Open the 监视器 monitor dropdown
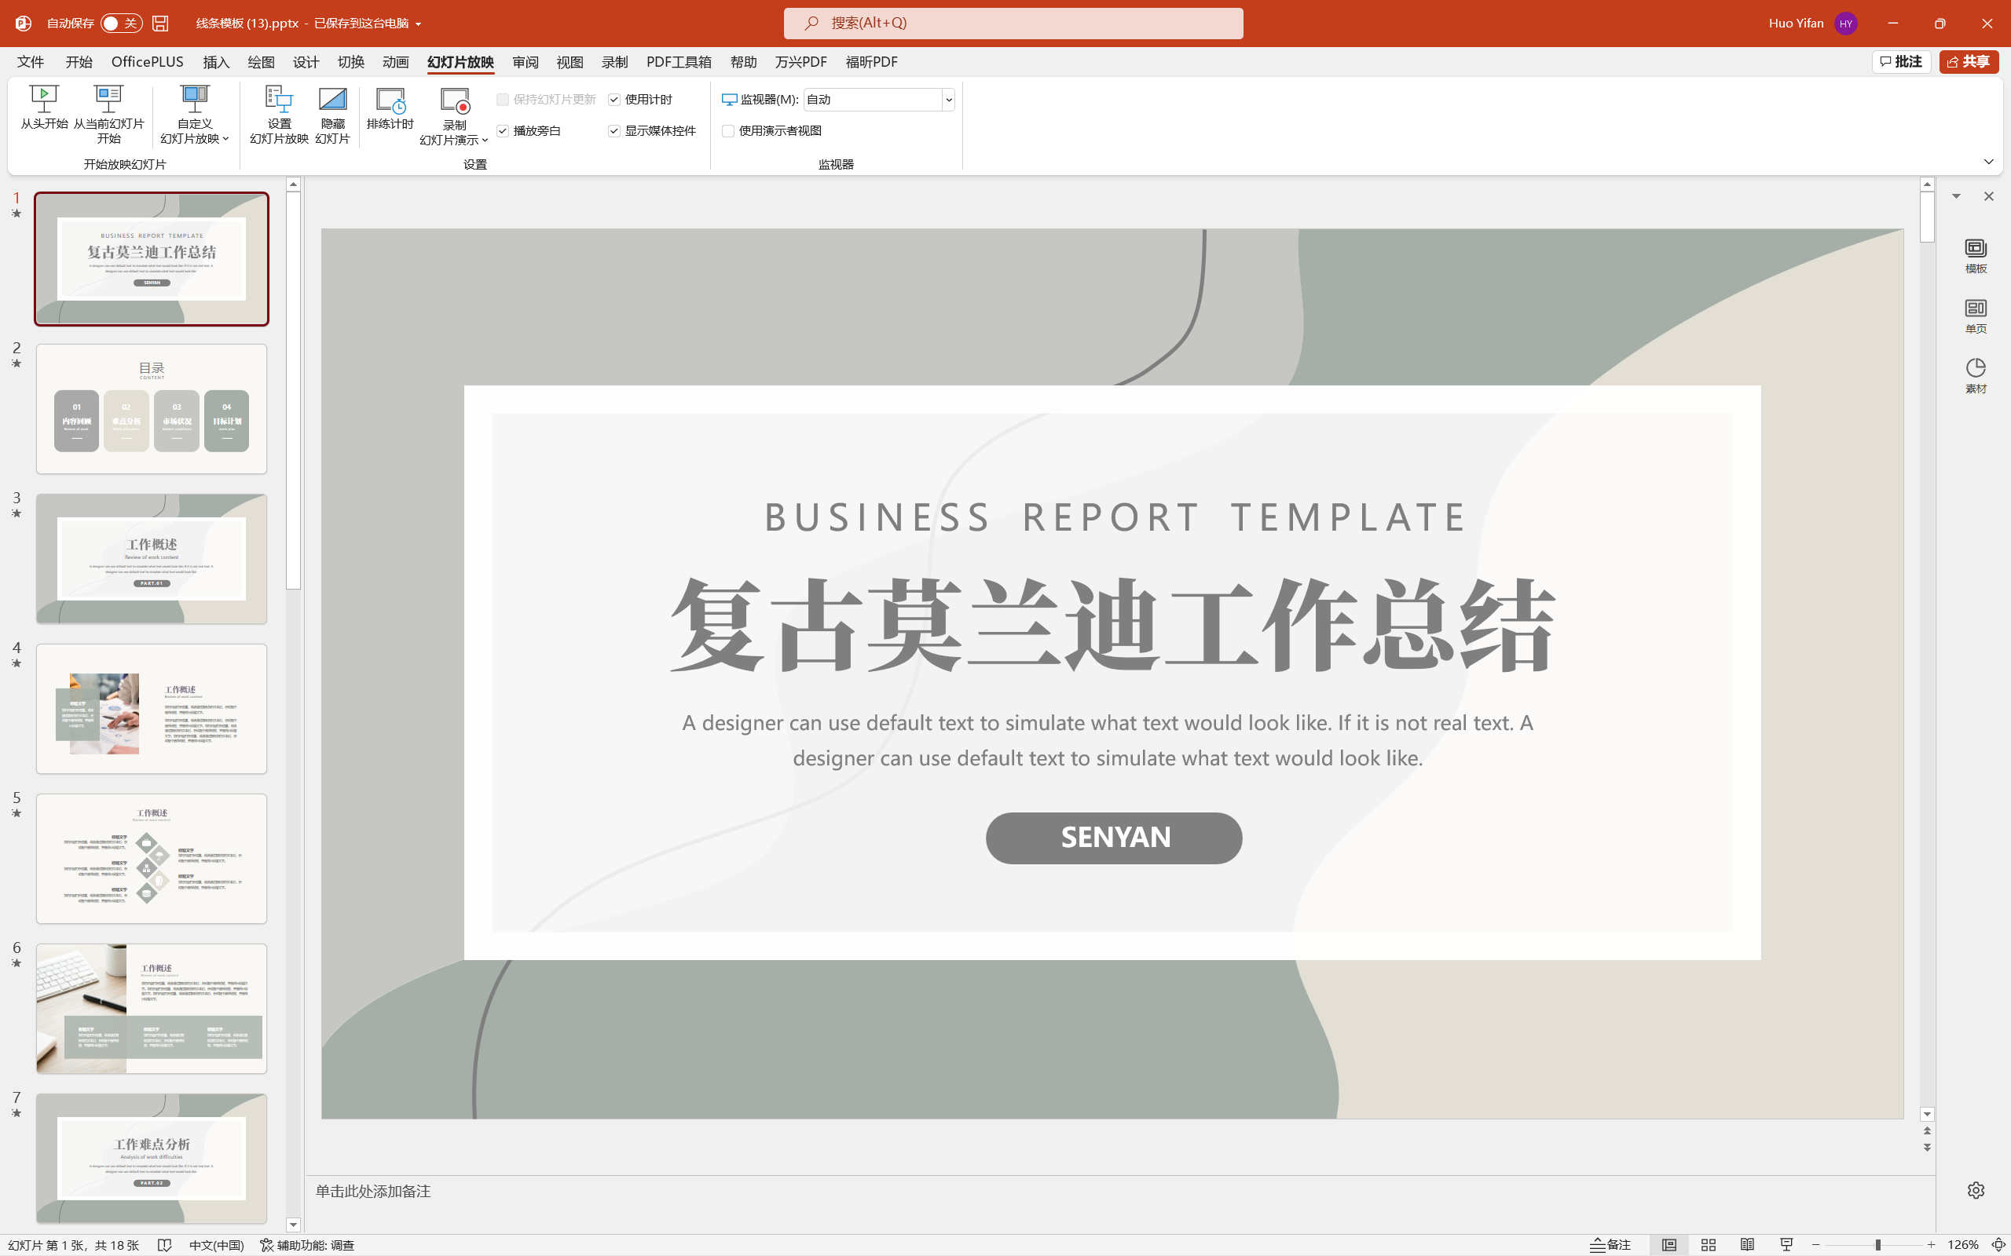 tap(947, 100)
